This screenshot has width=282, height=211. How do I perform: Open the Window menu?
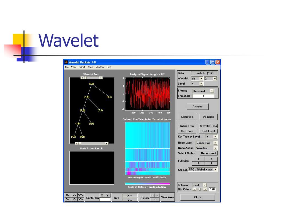[100, 67]
